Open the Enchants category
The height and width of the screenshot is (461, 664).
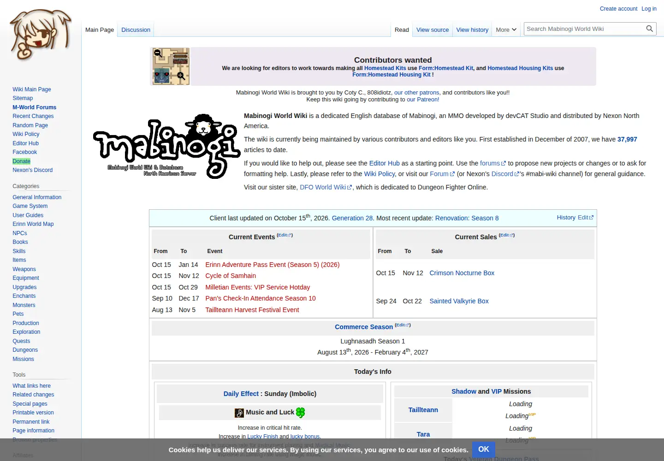(x=24, y=296)
